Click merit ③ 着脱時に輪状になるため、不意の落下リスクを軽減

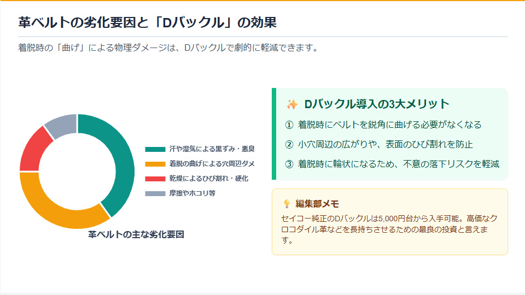click(x=392, y=164)
